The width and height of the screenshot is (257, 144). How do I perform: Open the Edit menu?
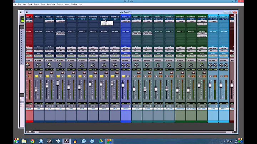19,4
